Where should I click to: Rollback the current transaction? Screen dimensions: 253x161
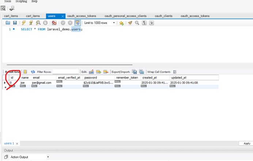[x=70, y=23]
